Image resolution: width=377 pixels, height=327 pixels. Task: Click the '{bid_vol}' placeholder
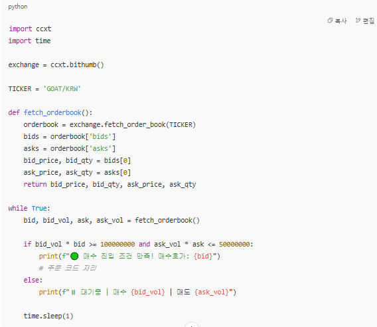pyautogui.click(x=148, y=292)
